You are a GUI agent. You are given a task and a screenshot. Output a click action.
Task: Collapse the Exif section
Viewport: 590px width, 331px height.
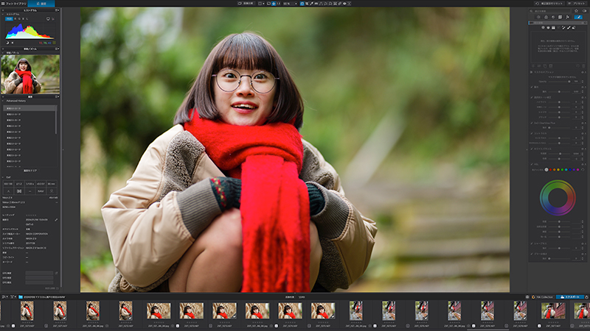[x=3, y=177]
